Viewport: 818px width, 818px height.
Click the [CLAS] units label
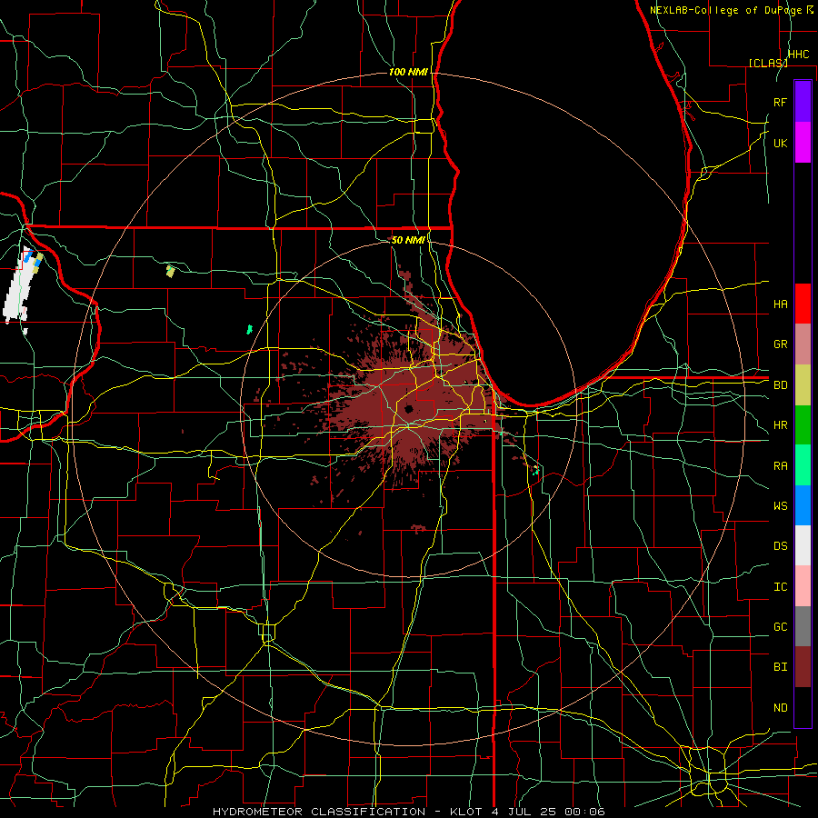(x=768, y=63)
